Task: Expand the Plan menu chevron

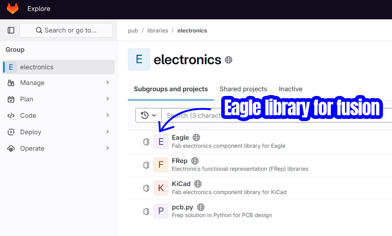Action: tap(108, 99)
